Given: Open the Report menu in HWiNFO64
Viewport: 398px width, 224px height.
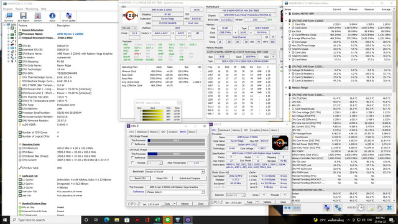Looking at the screenshot, I should [x=19, y=9].
